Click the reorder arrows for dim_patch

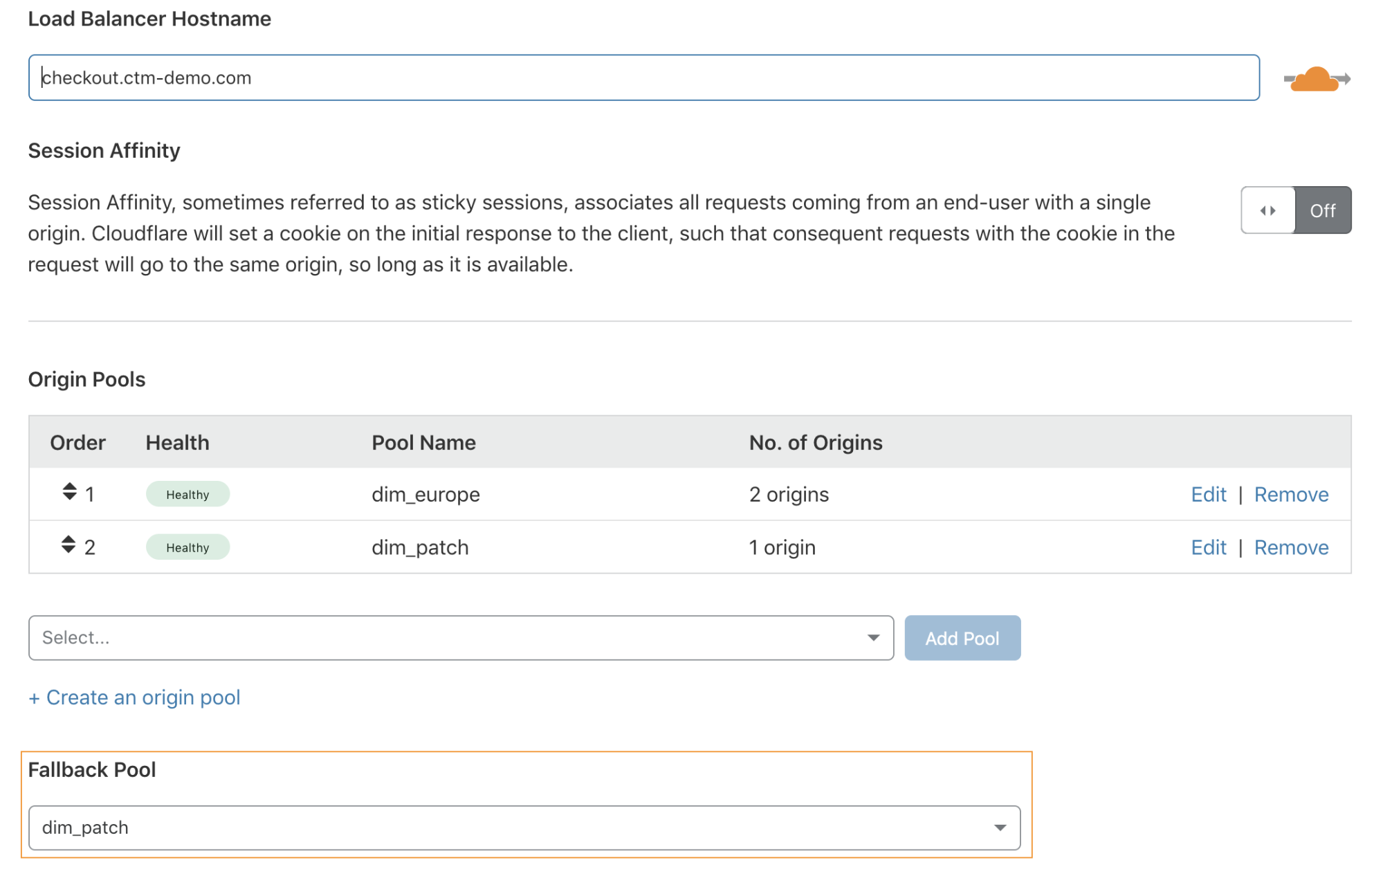coord(68,545)
